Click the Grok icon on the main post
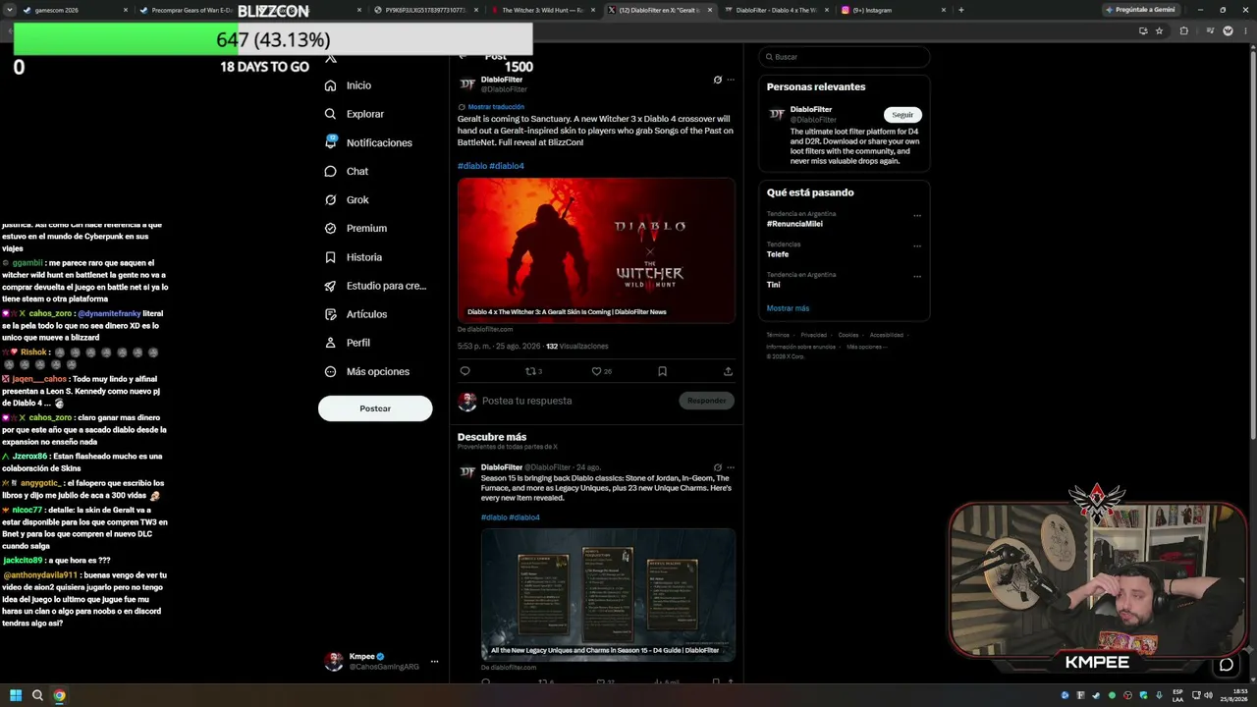Image resolution: width=1257 pixels, height=707 pixels. [717, 80]
